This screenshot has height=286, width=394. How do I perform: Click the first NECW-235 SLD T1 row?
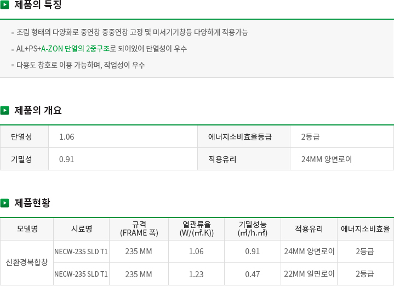click(x=224, y=251)
